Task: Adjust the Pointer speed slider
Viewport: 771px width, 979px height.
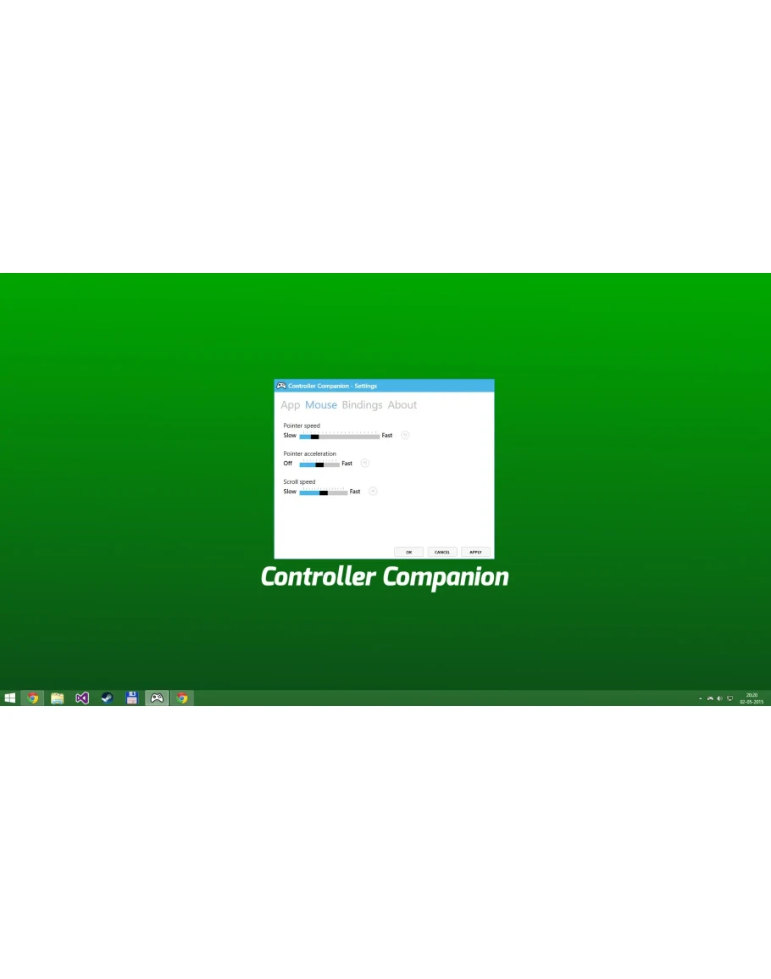Action: click(340, 436)
